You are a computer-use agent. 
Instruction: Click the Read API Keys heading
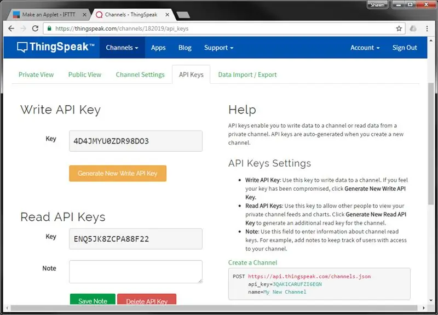63,217
